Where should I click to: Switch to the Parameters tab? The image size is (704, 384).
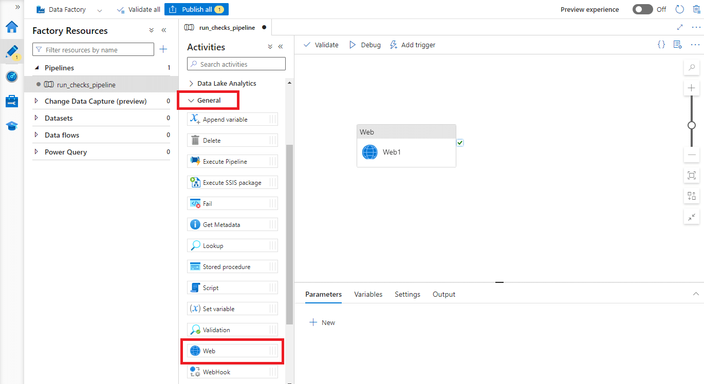click(323, 294)
